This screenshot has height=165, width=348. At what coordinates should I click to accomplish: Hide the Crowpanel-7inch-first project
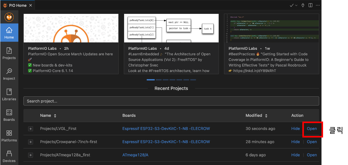pos(296,142)
